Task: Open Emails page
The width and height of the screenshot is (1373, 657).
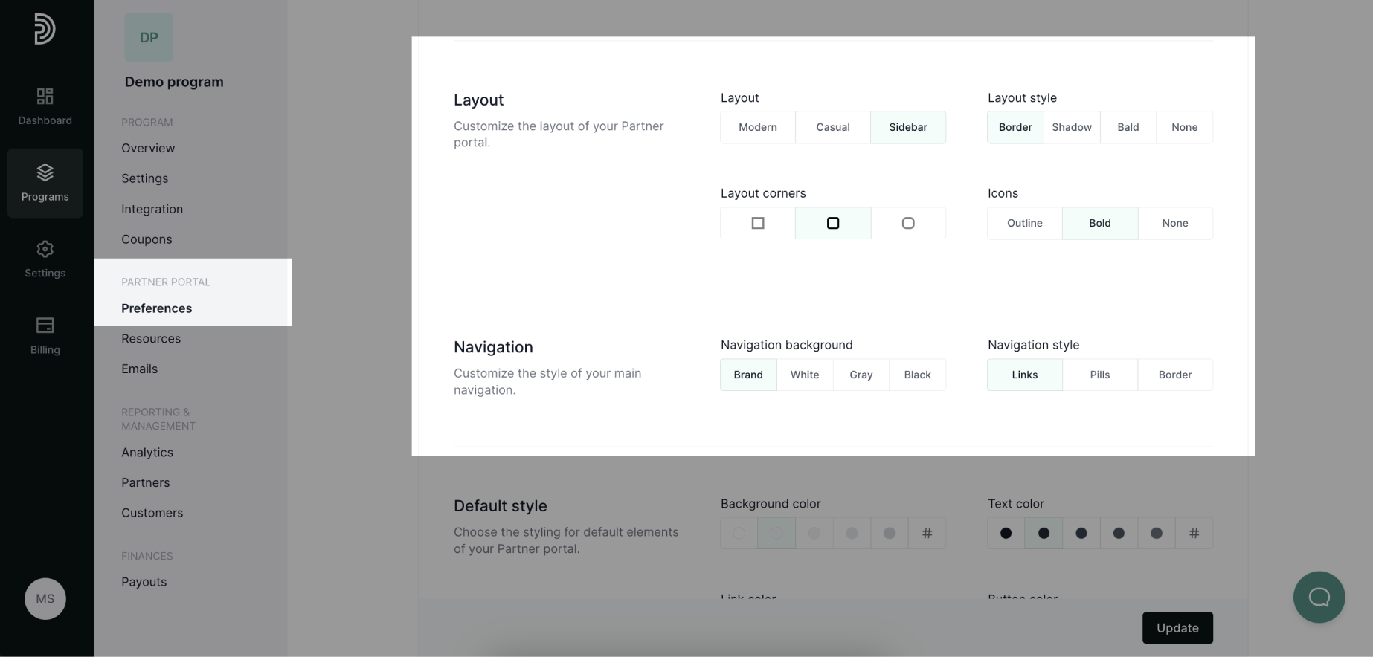Action: tap(139, 369)
